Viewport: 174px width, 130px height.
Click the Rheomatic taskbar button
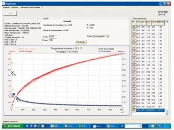point(98,126)
